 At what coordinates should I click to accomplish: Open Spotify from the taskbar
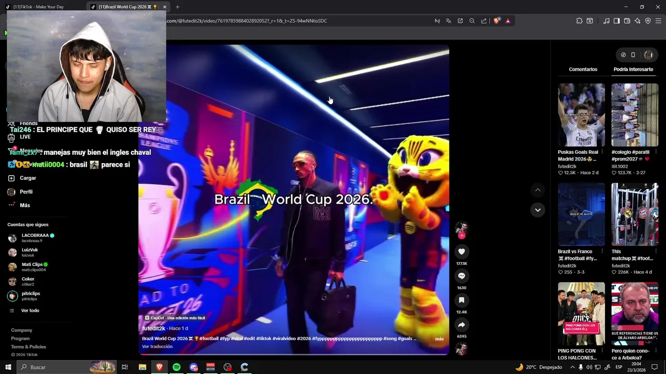click(176, 367)
